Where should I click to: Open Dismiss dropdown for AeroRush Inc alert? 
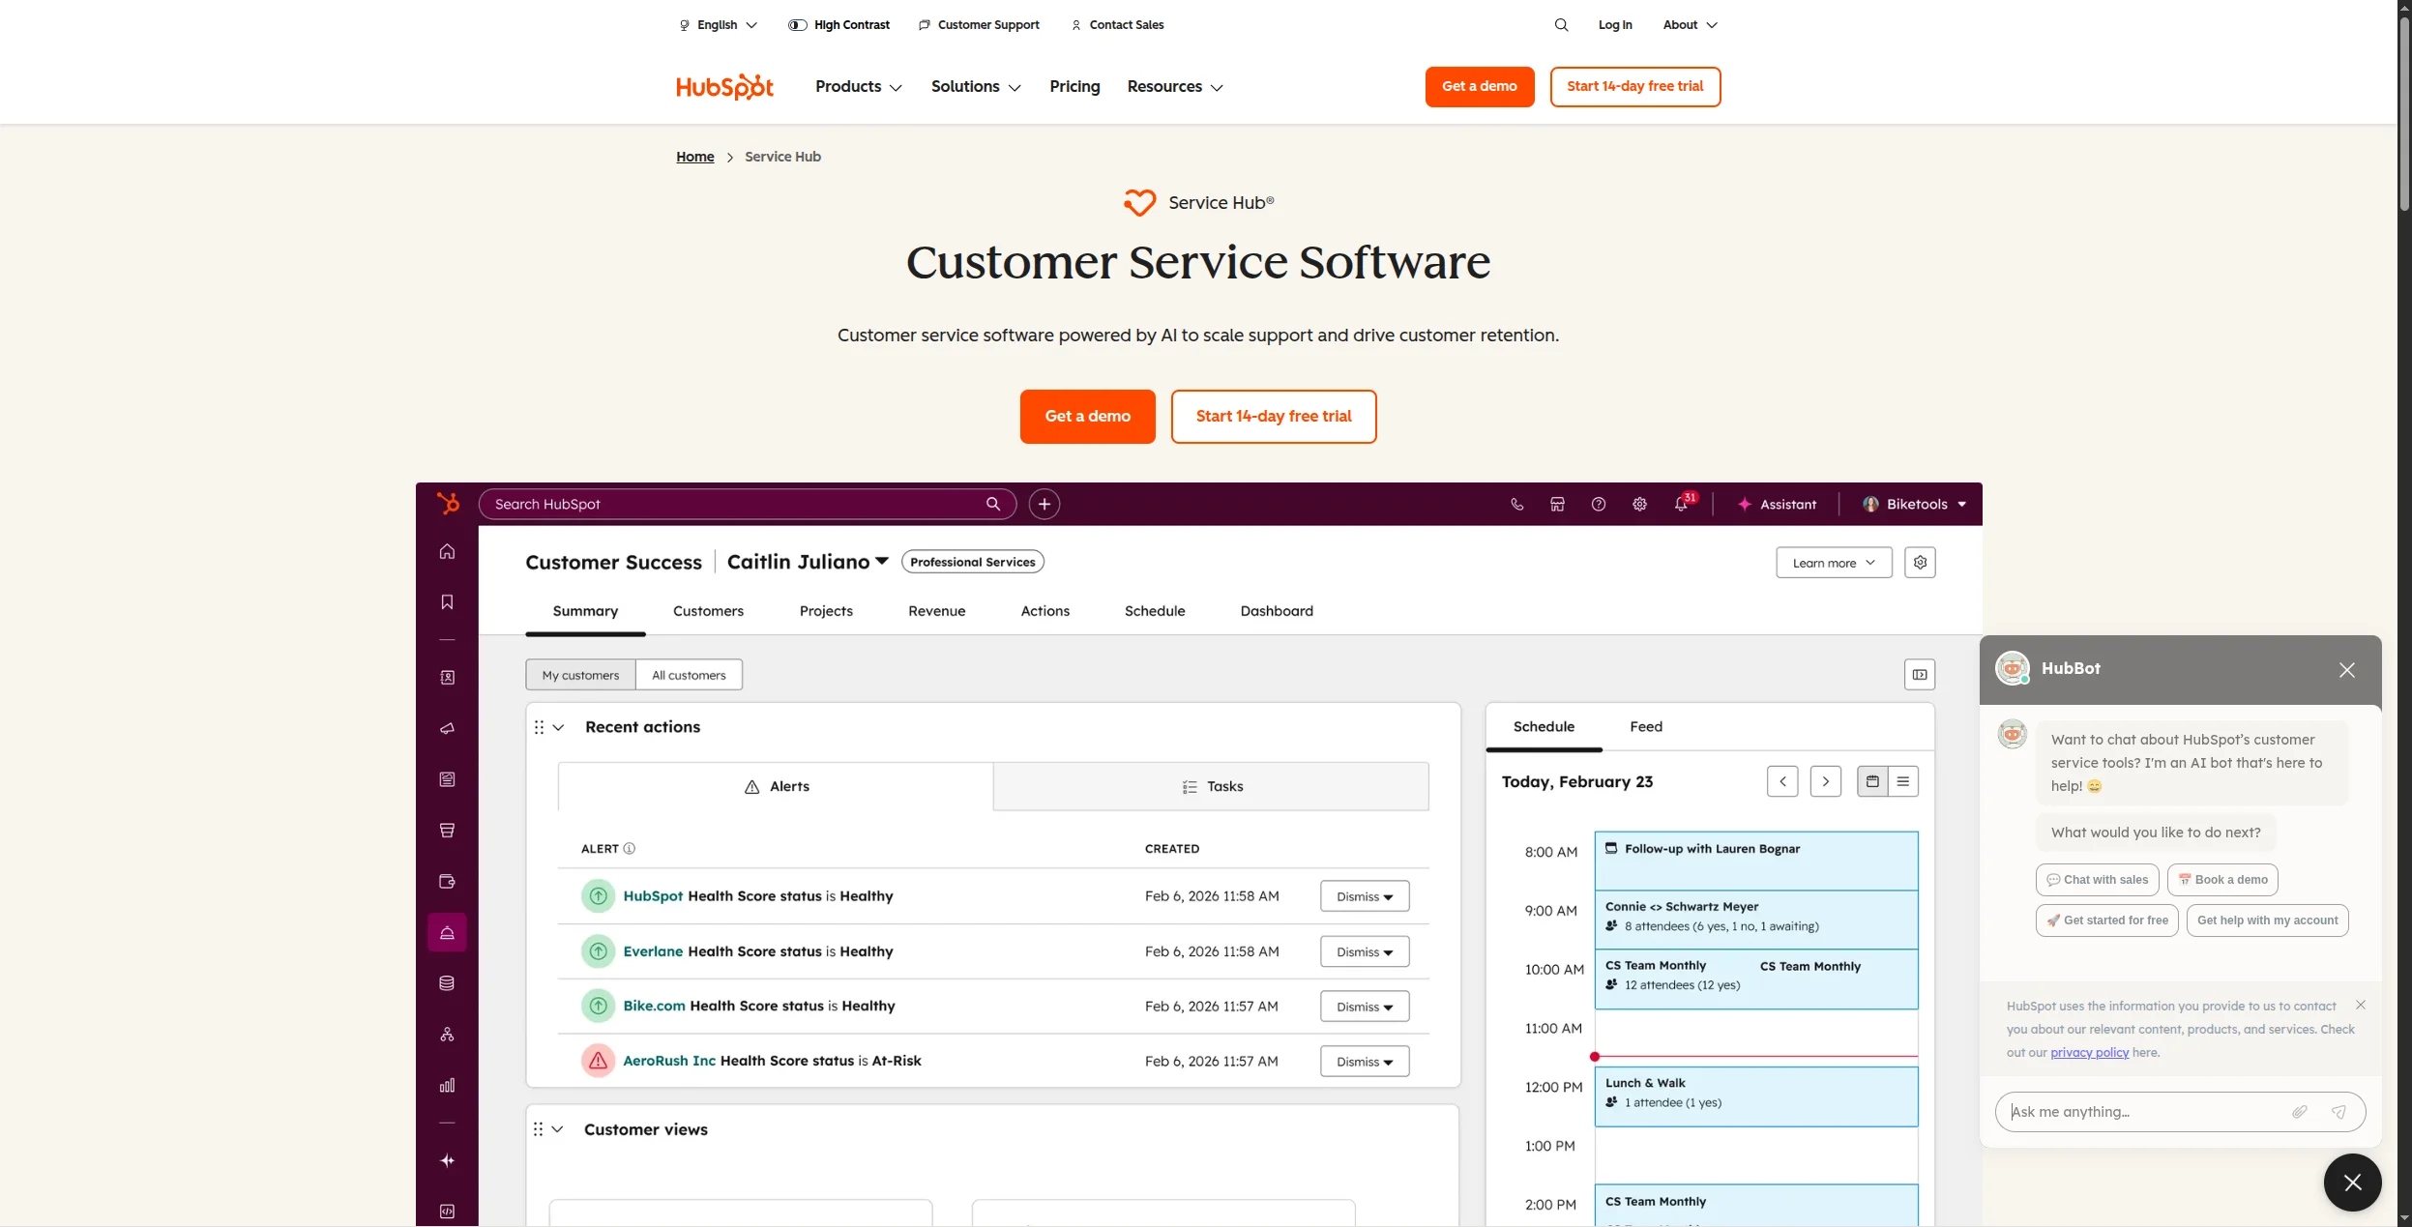coord(1365,1062)
